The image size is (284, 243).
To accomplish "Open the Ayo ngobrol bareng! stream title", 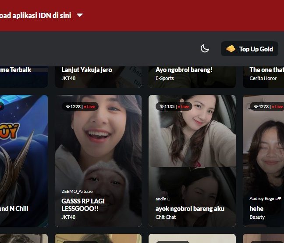I will tap(184, 70).
